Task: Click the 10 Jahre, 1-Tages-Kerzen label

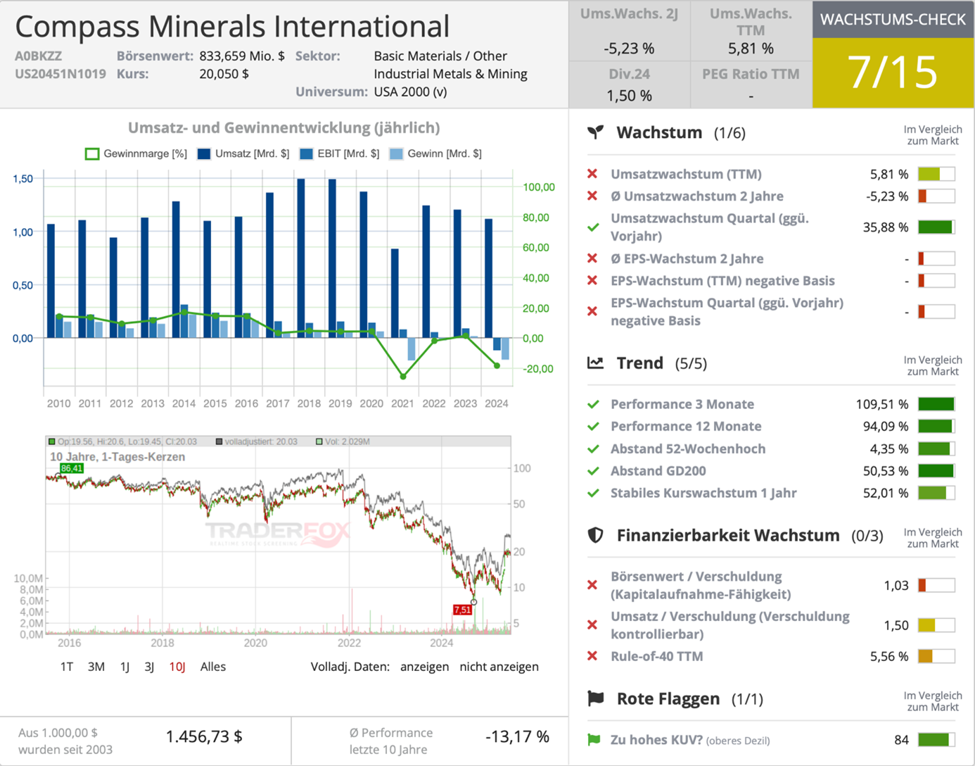Action: click(117, 457)
